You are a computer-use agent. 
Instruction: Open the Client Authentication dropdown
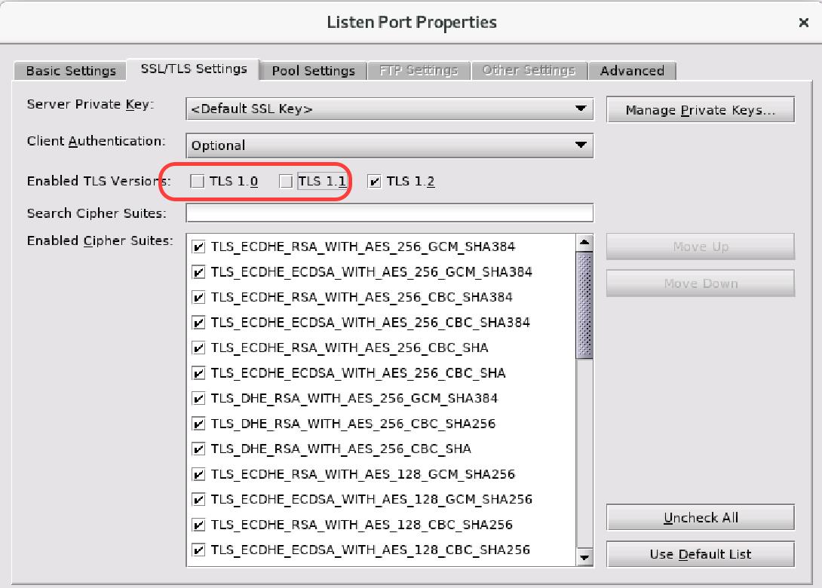[389, 145]
